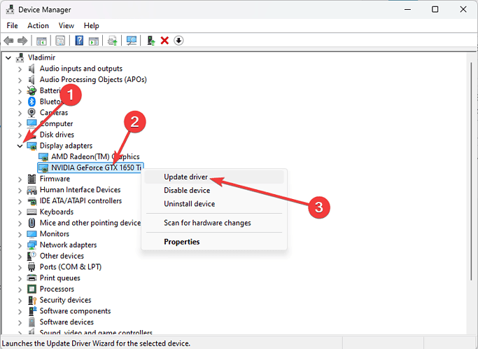
Task: Click the green arrow Update driver toolbar icon
Action: [x=150, y=41]
